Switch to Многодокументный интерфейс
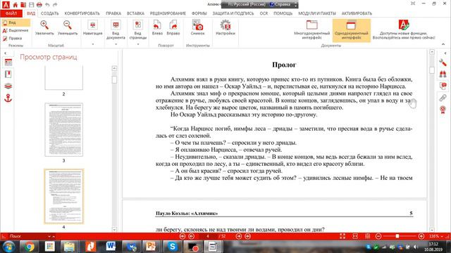Image resolution: width=451 pixels, height=253 pixels. click(x=311, y=30)
